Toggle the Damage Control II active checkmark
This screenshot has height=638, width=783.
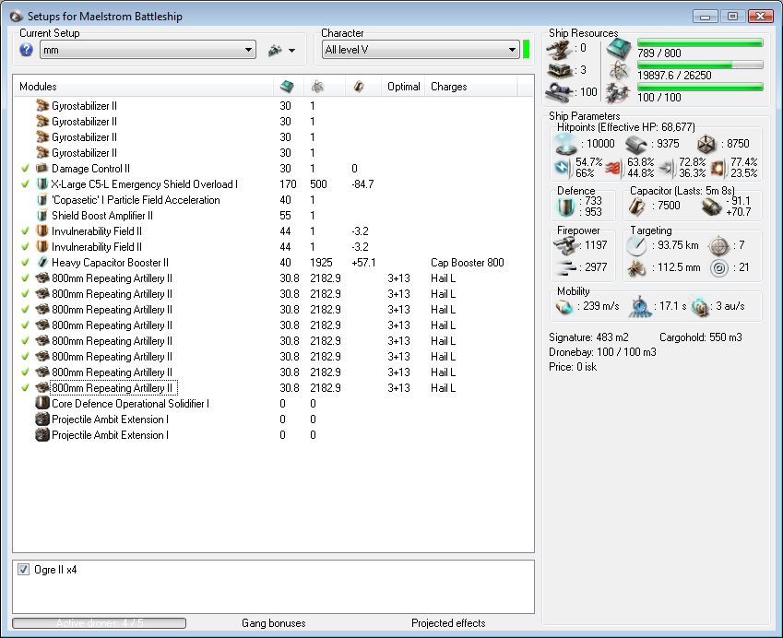click(x=25, y=169)
